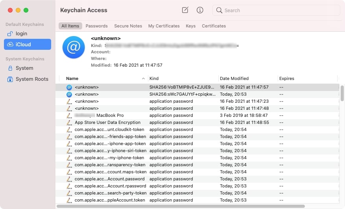This screenshot has width=345, height=209.
Task: Click the large blue @ item icon
Action: coord(74,47)
